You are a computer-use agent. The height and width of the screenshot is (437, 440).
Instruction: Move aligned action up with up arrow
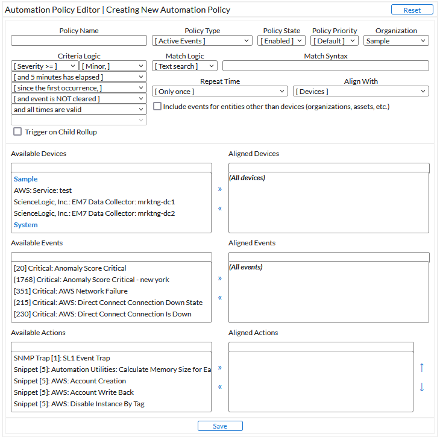click(x=421, y=367)
